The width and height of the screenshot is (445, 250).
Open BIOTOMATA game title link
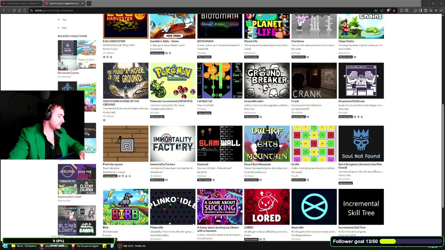(x=205, y=41)
